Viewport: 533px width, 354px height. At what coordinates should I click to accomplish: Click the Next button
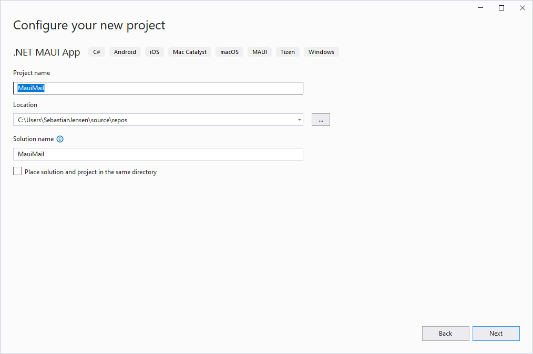[x=496, y=334]
